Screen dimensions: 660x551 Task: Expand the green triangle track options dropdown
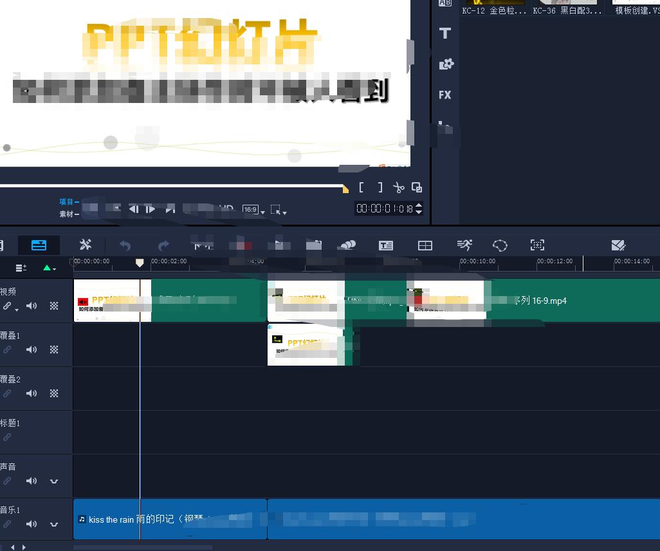(49, 268)
